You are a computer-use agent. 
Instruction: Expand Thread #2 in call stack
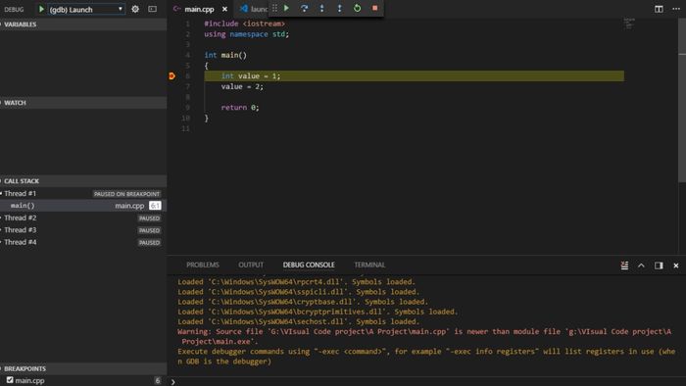2,217
